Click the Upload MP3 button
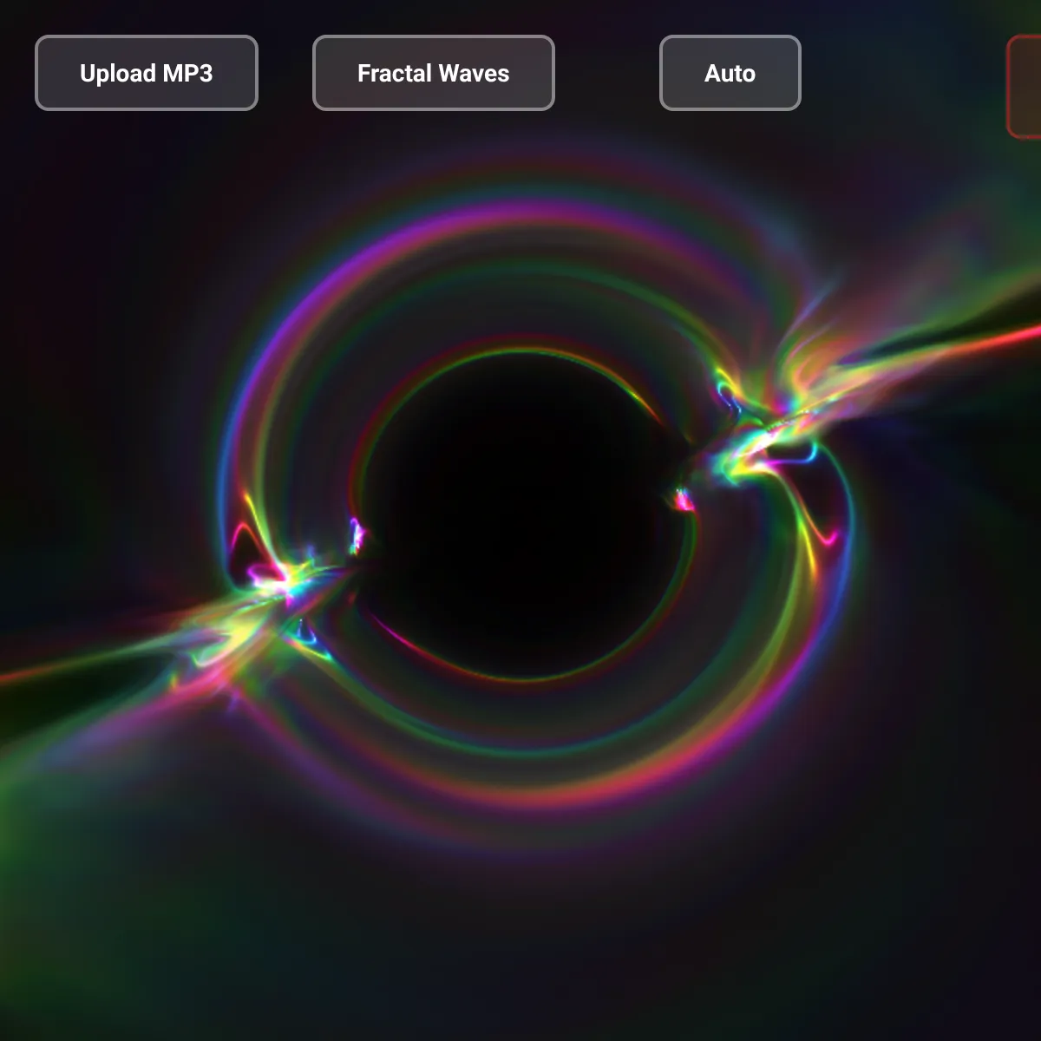Image resolution: width=1041 pixels, height=1041 pixels. click(x=146, y=73)
